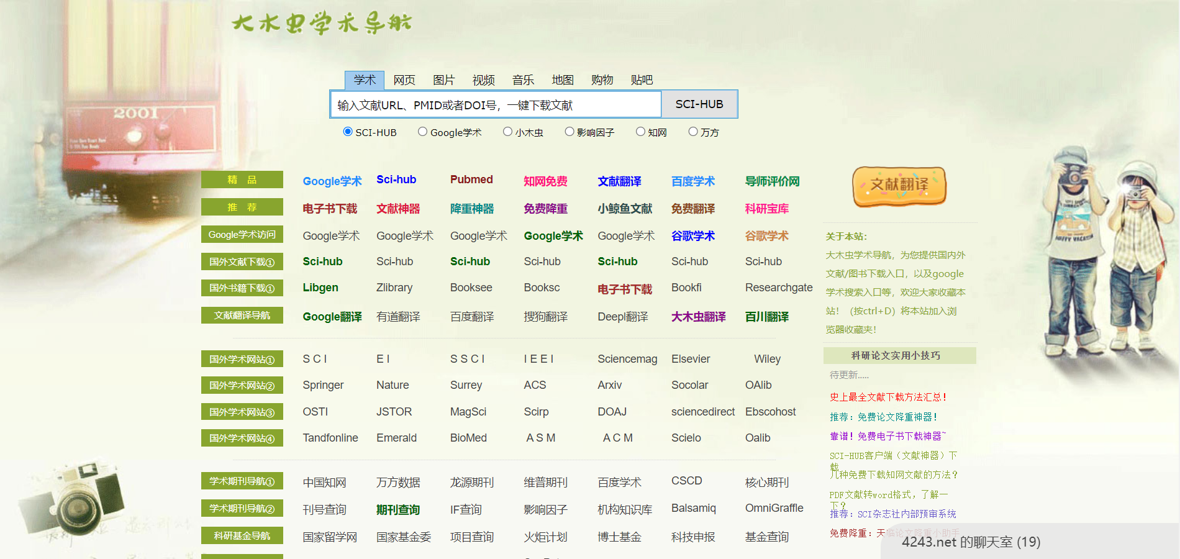Switch to the 音乐 search tab
This screenshot has width=1180, height=559.
tap(524, 80)
